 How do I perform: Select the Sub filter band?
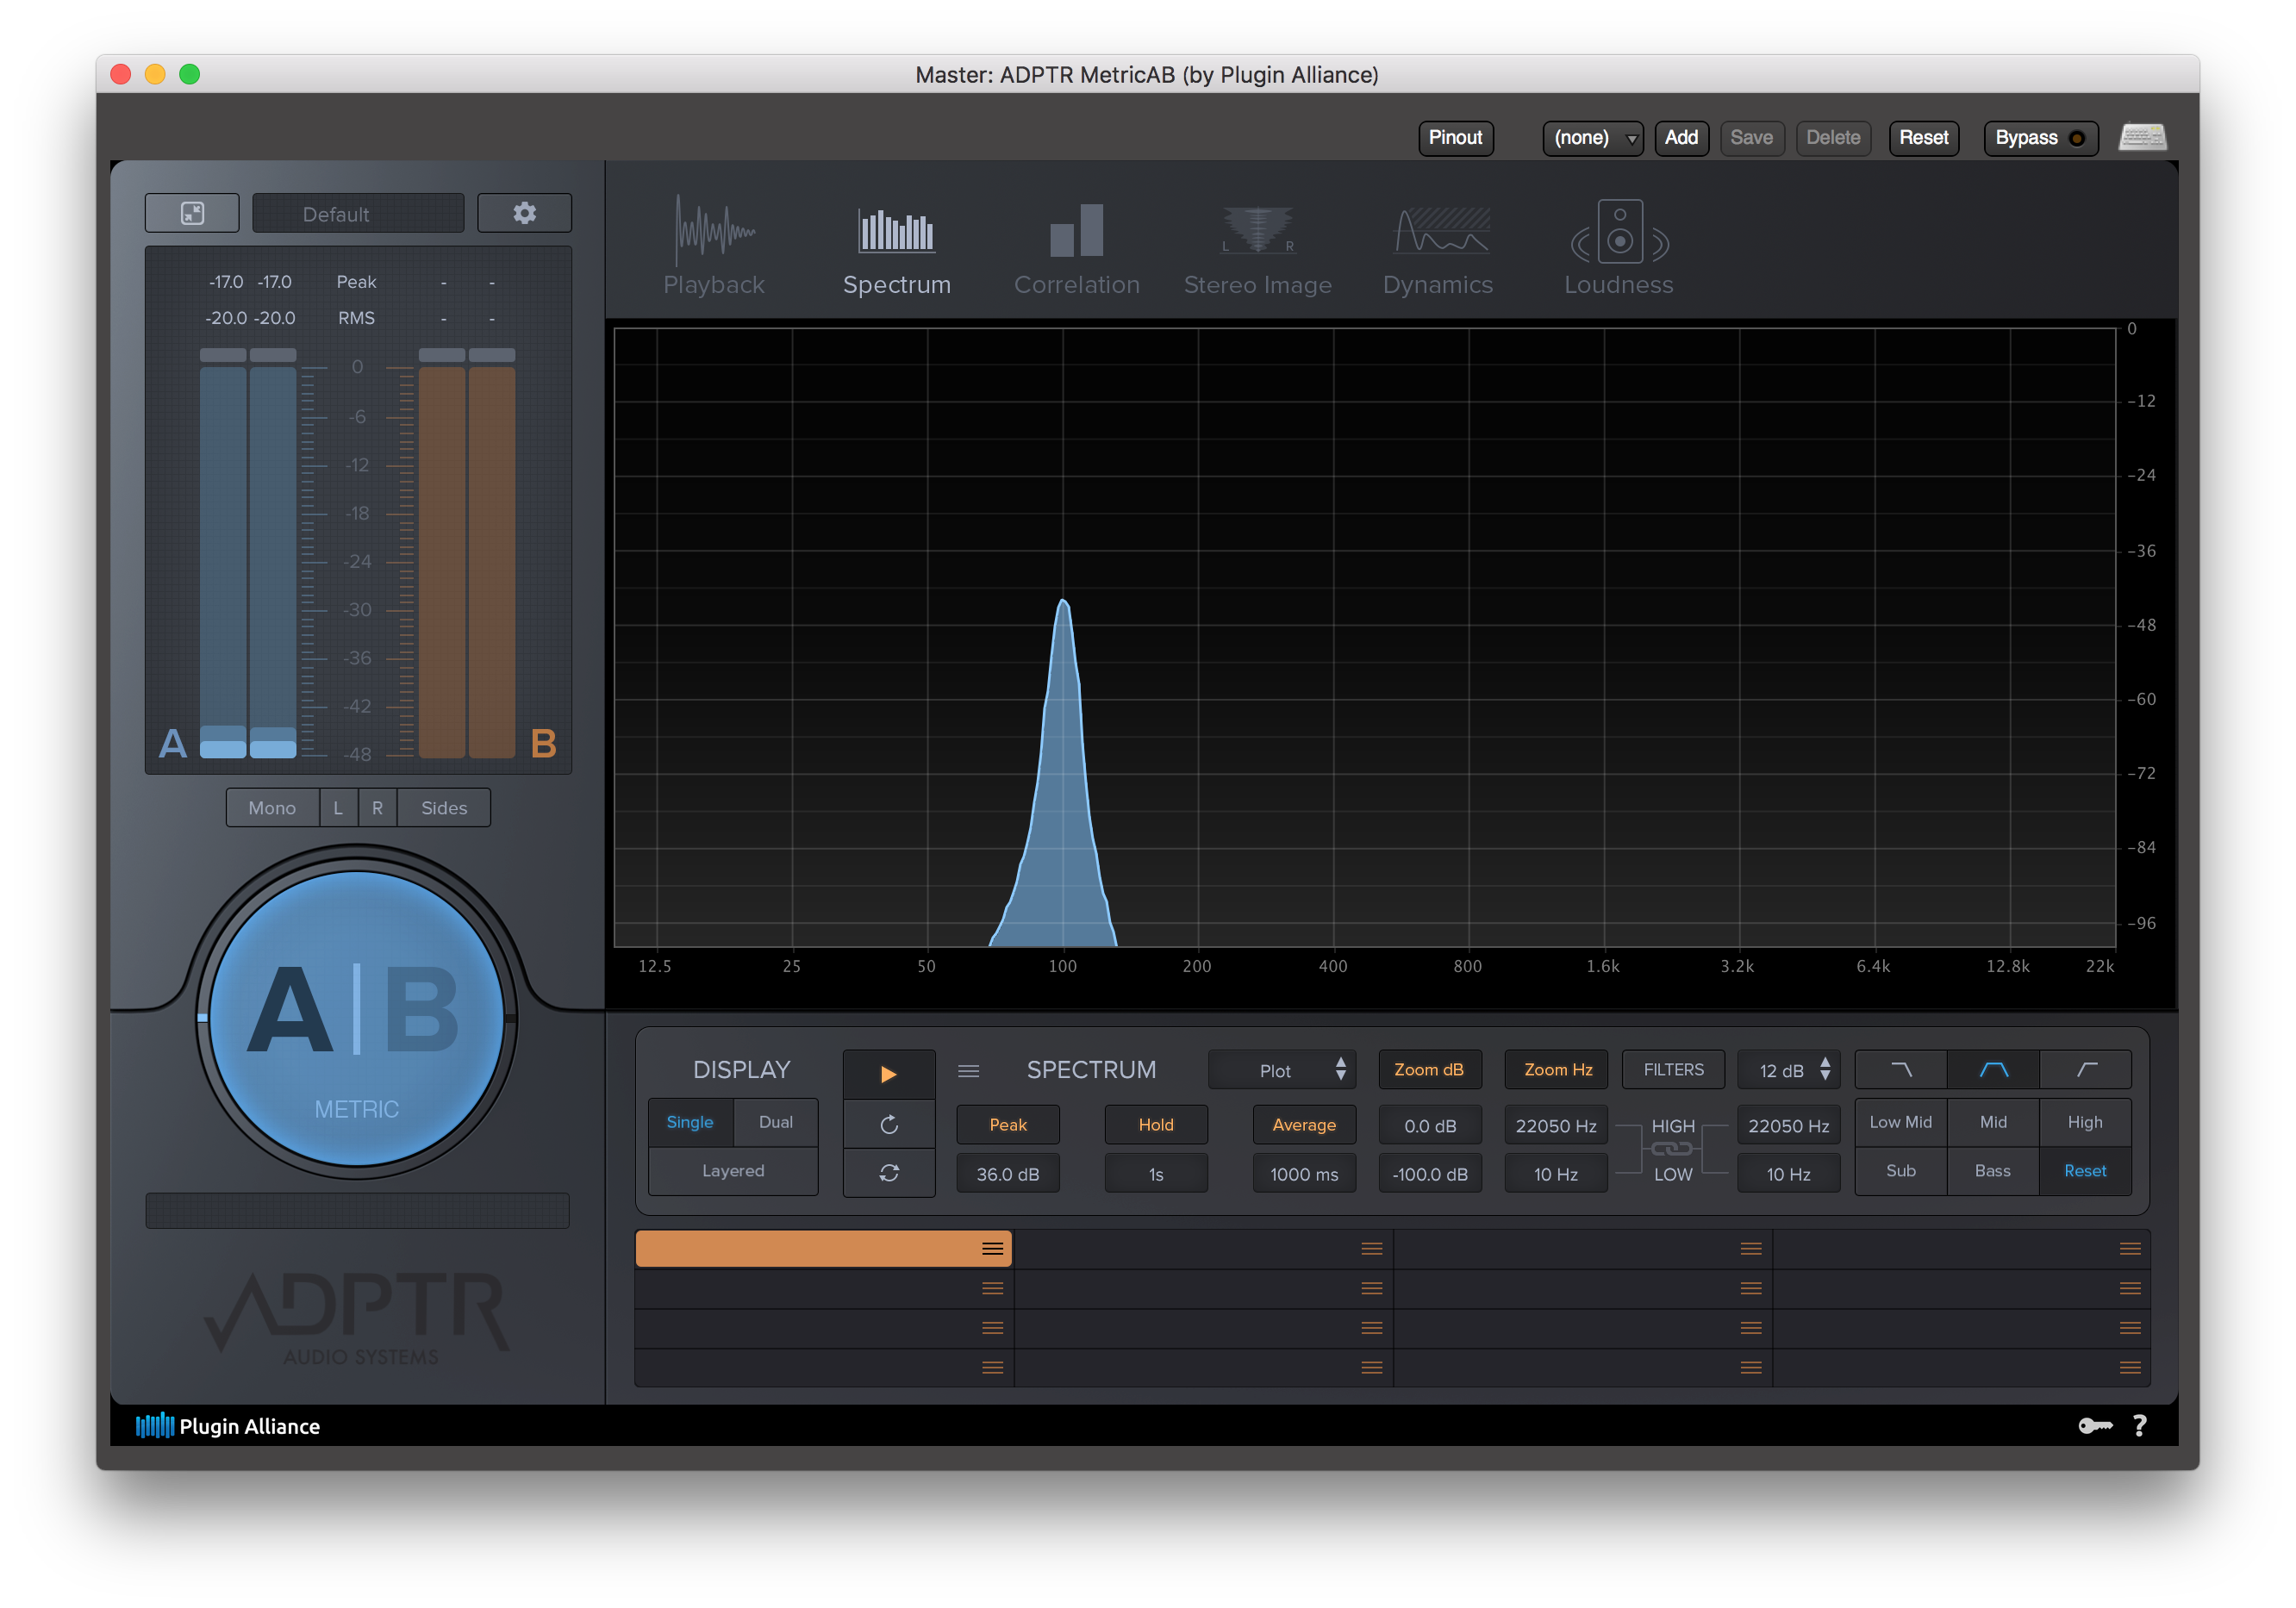coord(1900,1171)
